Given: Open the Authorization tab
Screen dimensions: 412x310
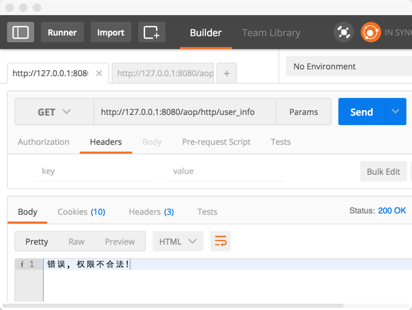Looking at the screenshot, I should [44, 142].
